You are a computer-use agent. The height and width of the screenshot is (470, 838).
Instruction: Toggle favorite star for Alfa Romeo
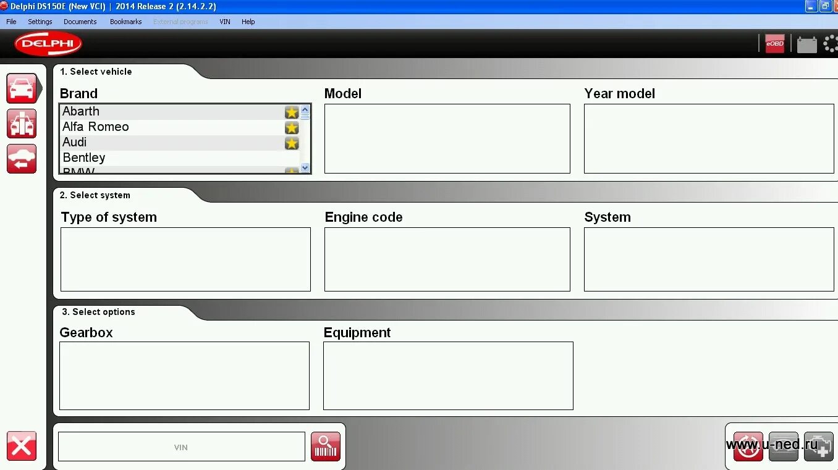292,127
